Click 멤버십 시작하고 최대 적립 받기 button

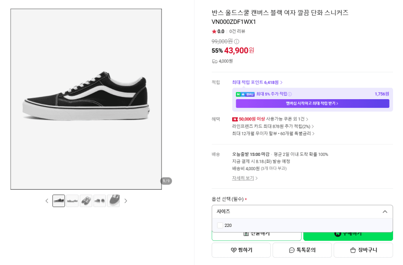[x=312, y=103]
